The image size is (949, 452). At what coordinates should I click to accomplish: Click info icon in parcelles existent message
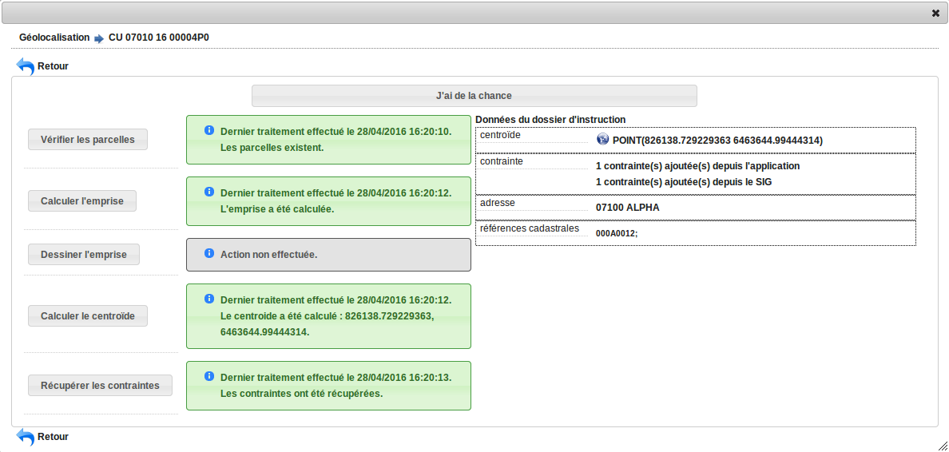(x=209, y=130)
